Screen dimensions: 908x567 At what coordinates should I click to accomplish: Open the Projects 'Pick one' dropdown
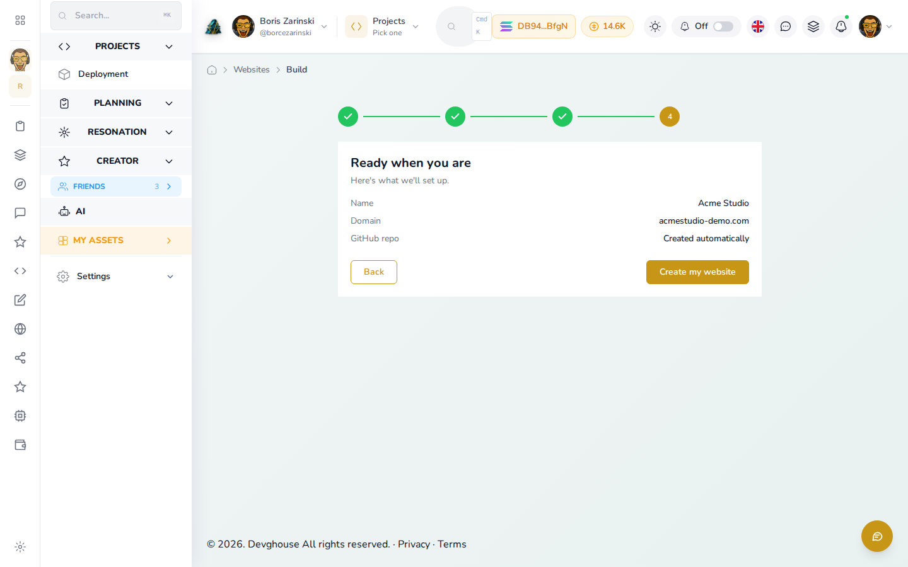(x=383, y=26)
